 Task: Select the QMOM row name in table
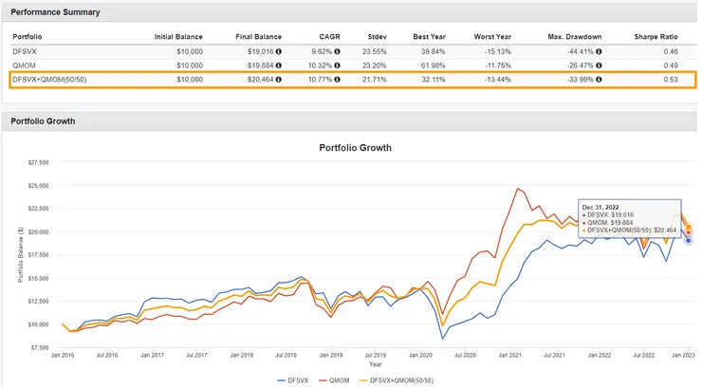[x=24, y=66]
